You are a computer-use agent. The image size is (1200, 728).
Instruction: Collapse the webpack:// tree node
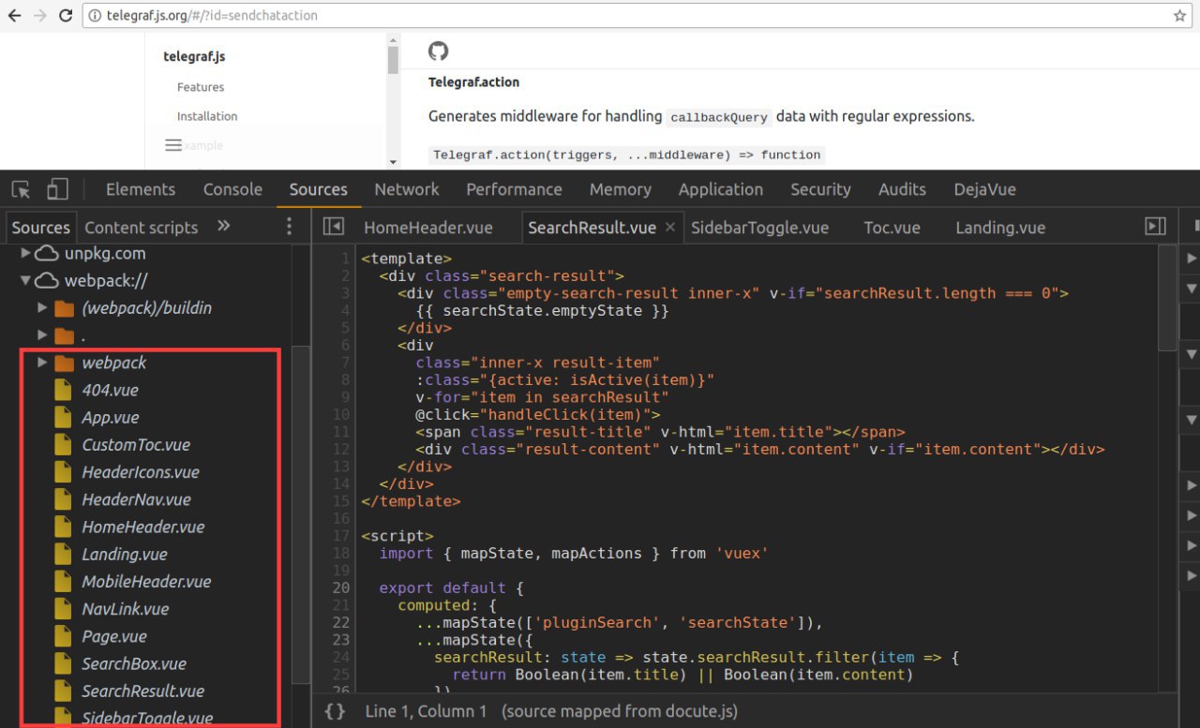click(x=25, y=280)
